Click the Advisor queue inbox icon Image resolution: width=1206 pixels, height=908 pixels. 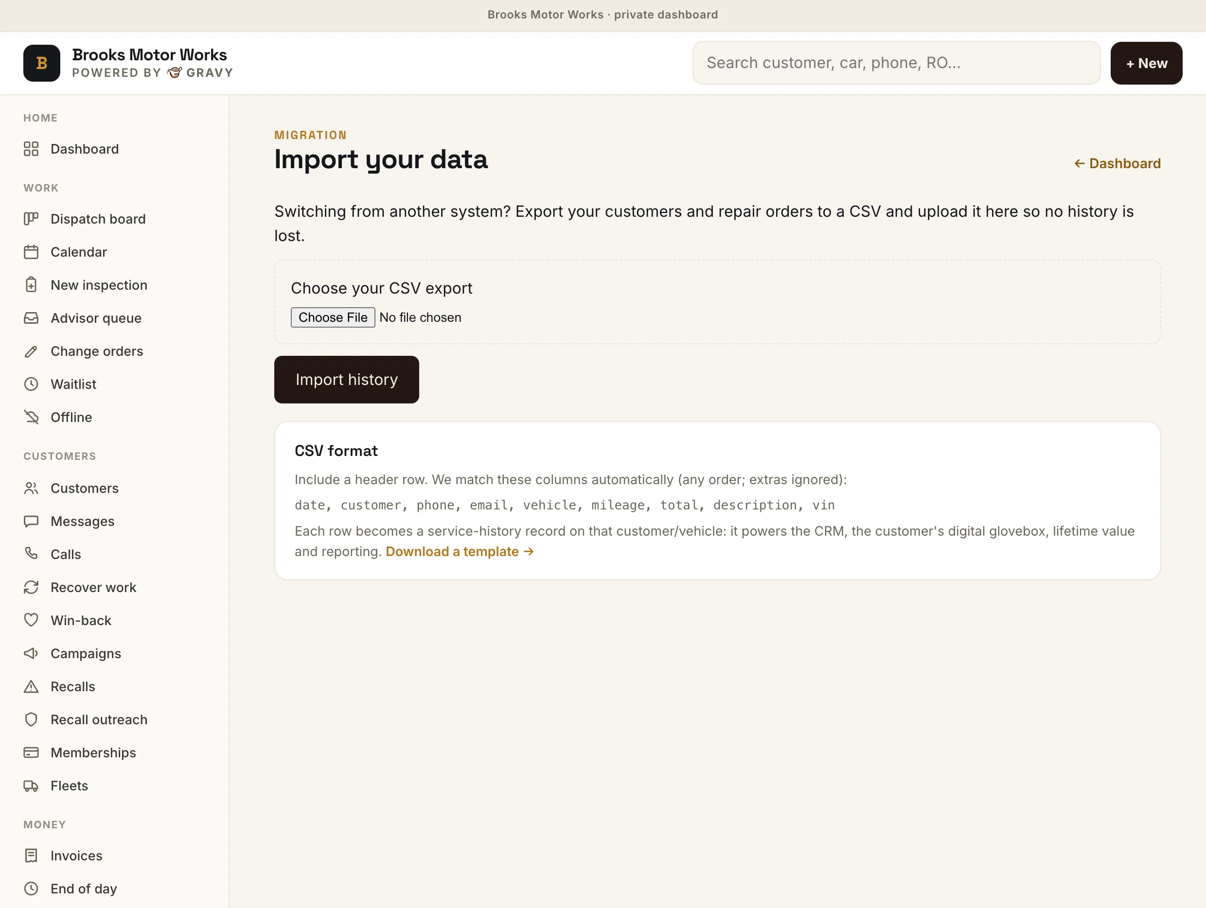[31, 318]
